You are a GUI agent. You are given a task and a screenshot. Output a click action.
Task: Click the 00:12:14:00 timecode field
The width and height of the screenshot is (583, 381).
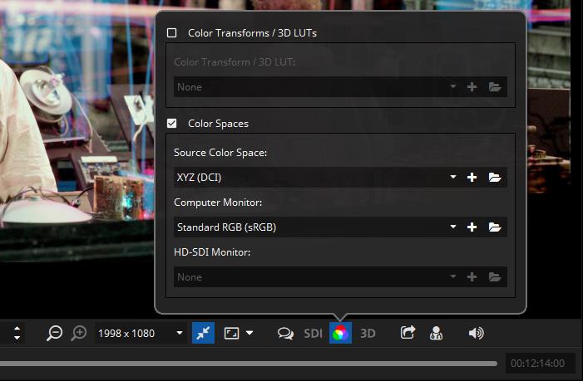(538, 363)
